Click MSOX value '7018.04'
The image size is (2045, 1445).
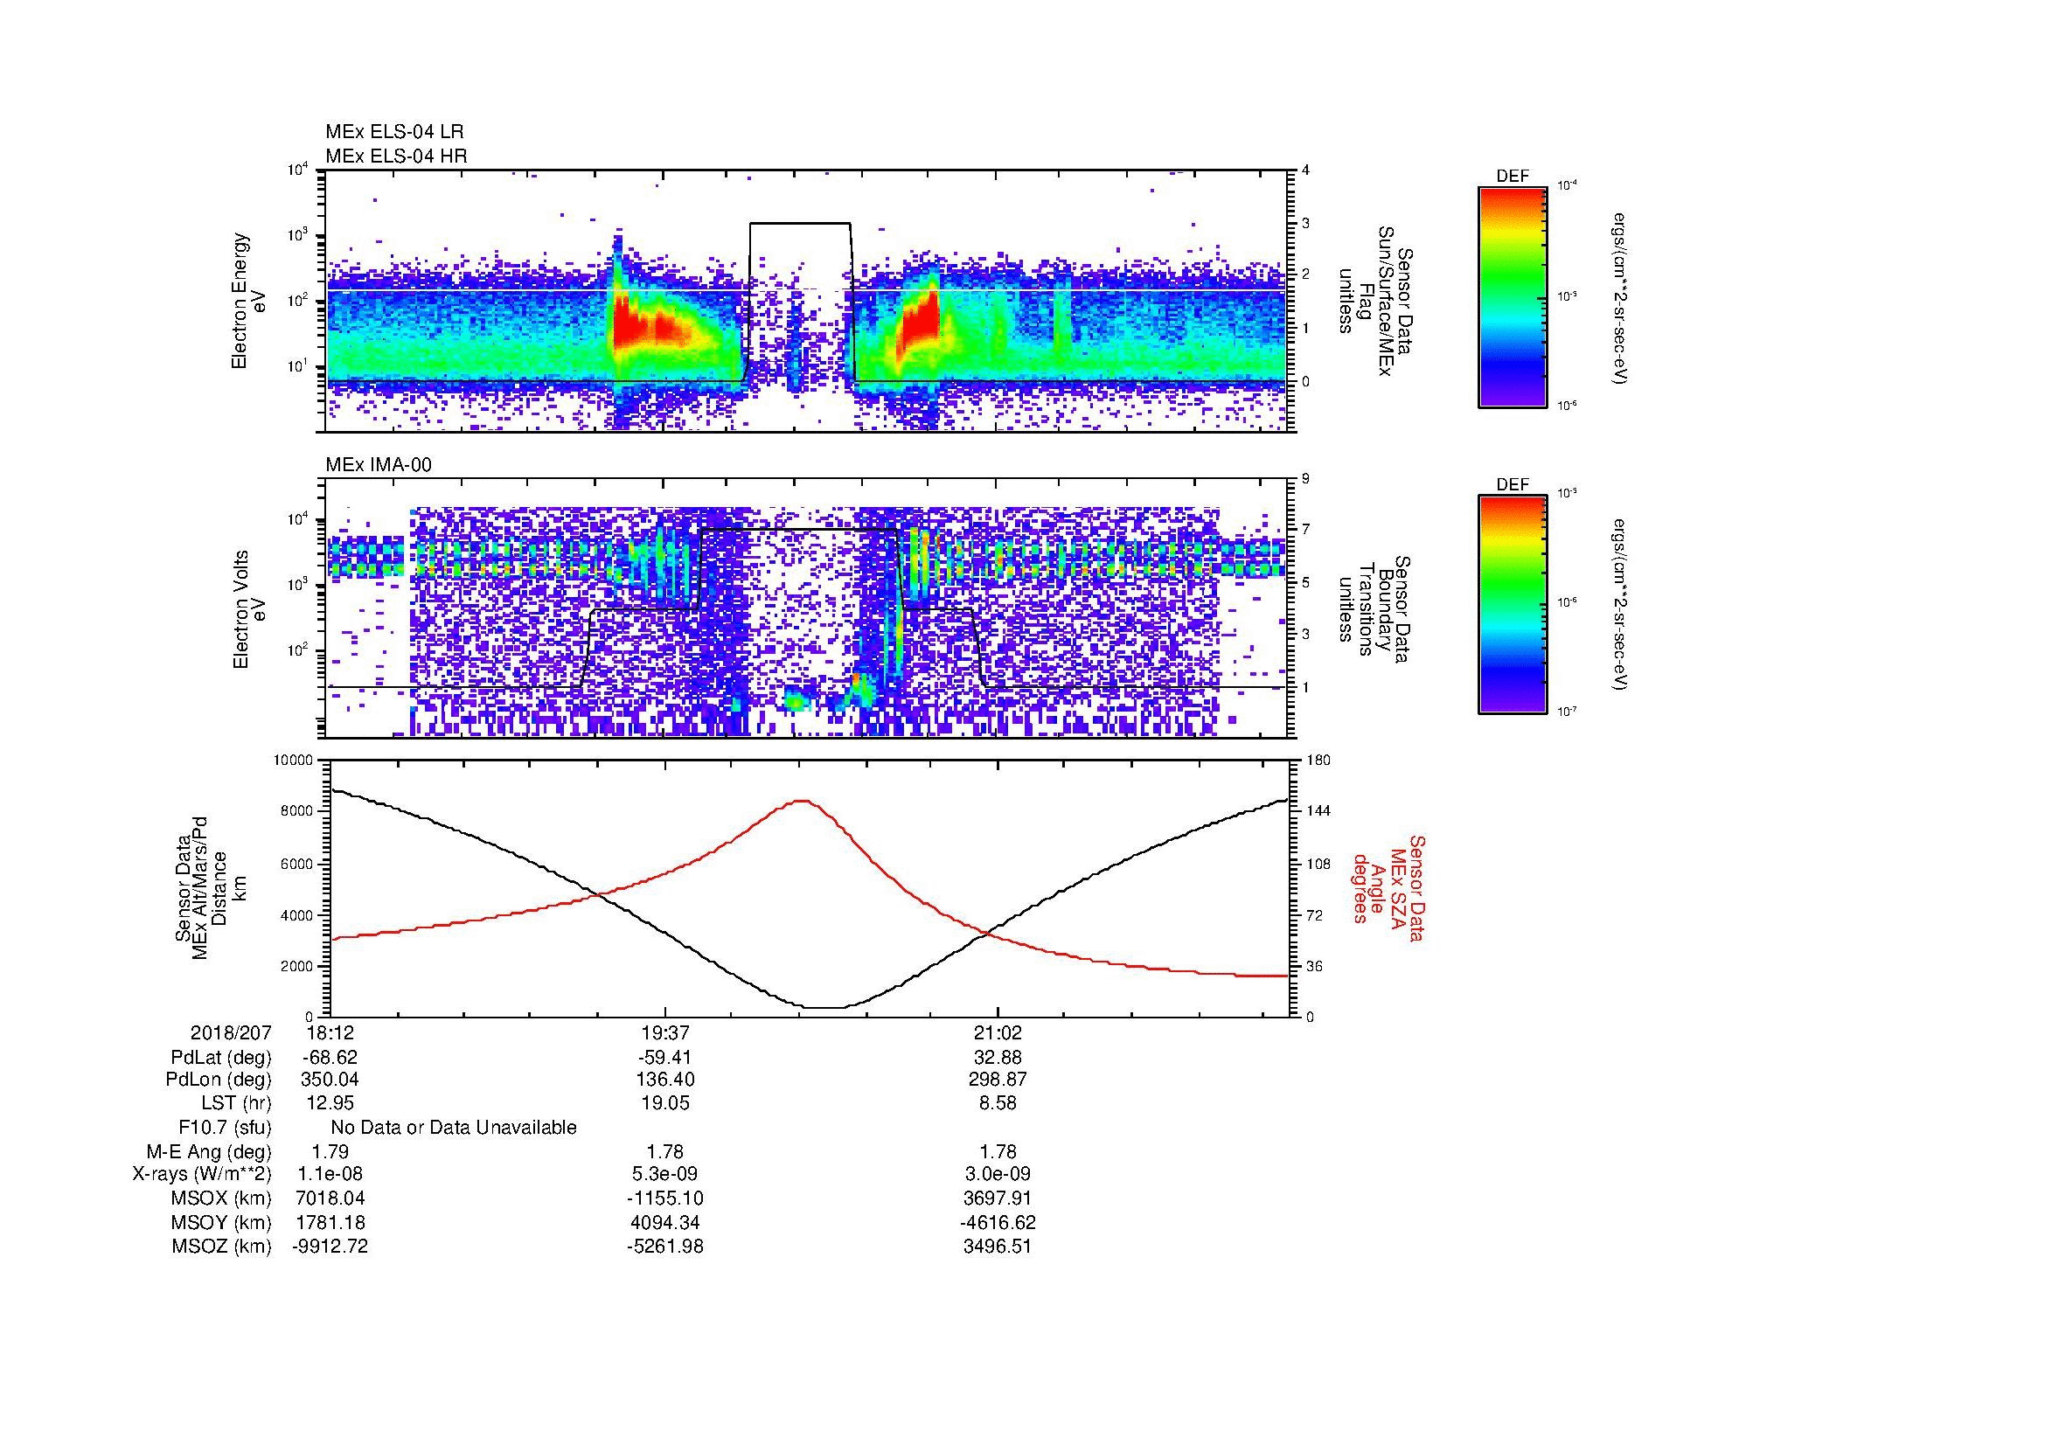pos(330,1198)
